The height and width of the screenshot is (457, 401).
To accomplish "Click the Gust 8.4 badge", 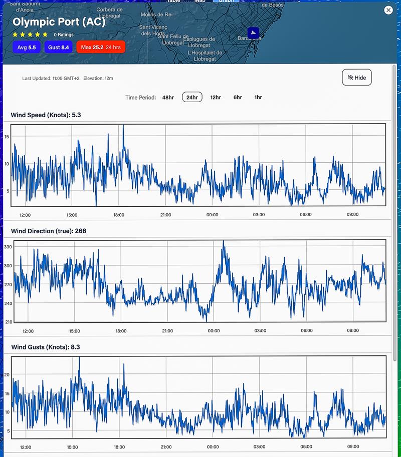I will click(58, 47).
